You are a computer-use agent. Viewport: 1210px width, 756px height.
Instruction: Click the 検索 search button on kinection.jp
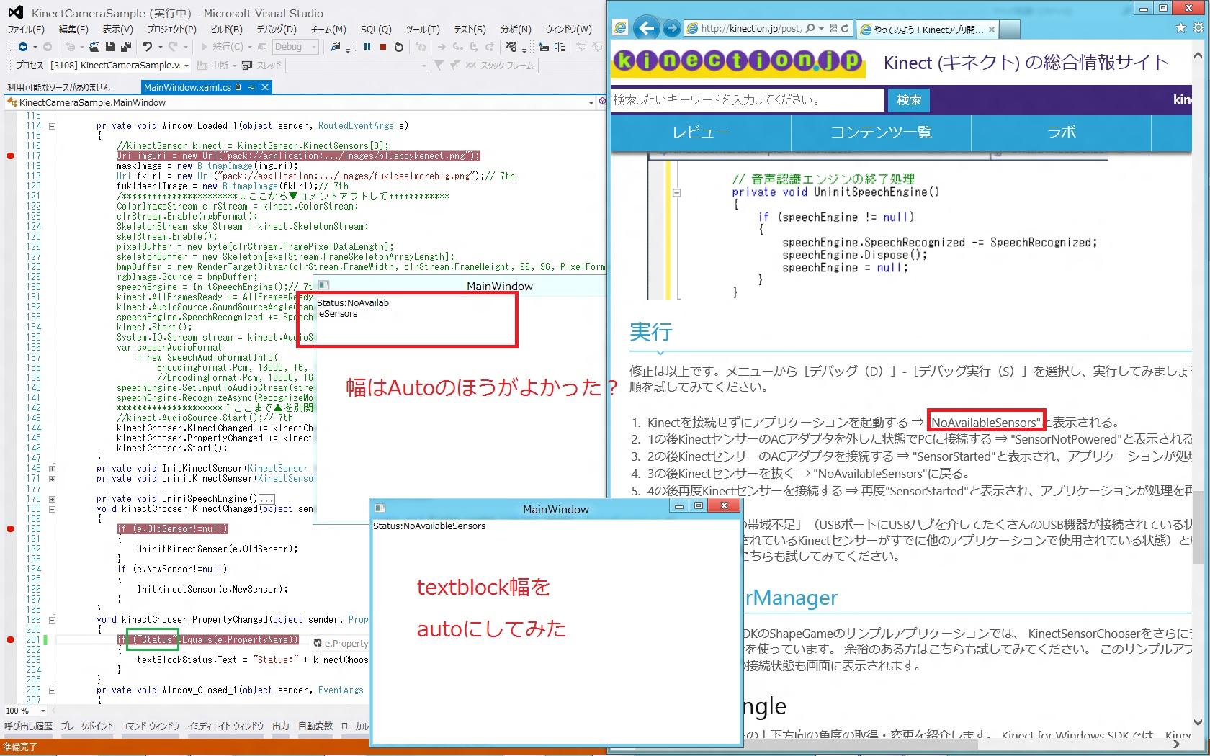click(x=909, y=100)
